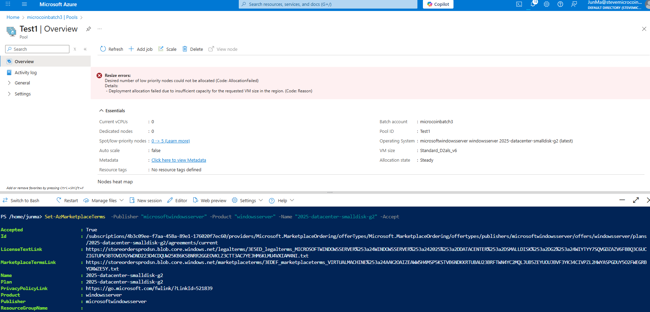
Task: Open the Help question mark icon
Action: click(560, 4)
